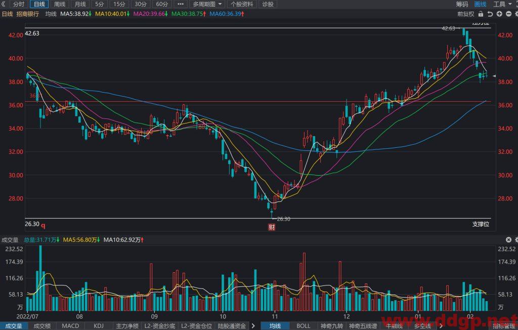Open 个股资料 stock info
The image size is (518, 330).
pyautogui.click(x=242, y=4)
